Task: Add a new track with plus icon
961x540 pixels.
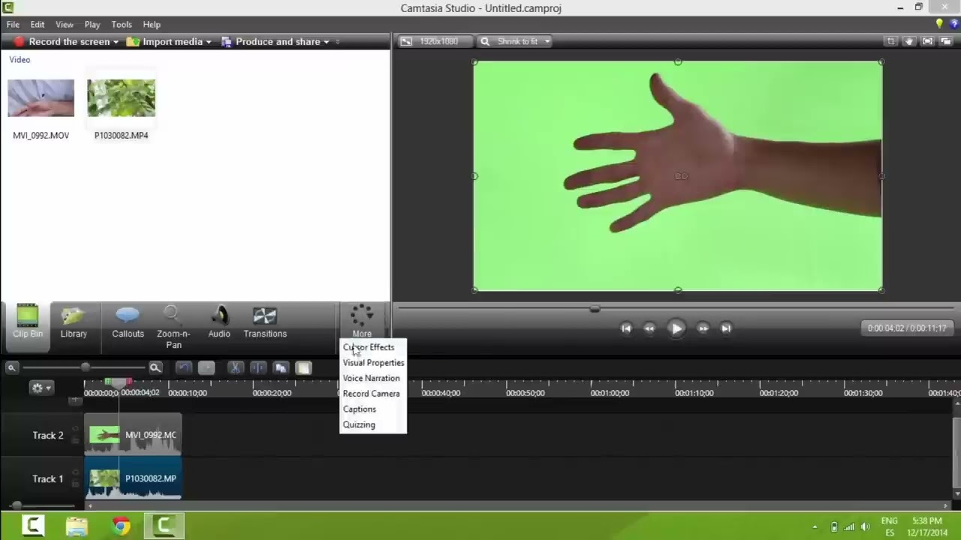Action: (75, 400)
